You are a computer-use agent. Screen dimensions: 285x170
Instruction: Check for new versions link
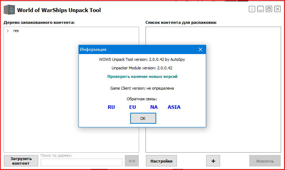click(x=142, y=76)
